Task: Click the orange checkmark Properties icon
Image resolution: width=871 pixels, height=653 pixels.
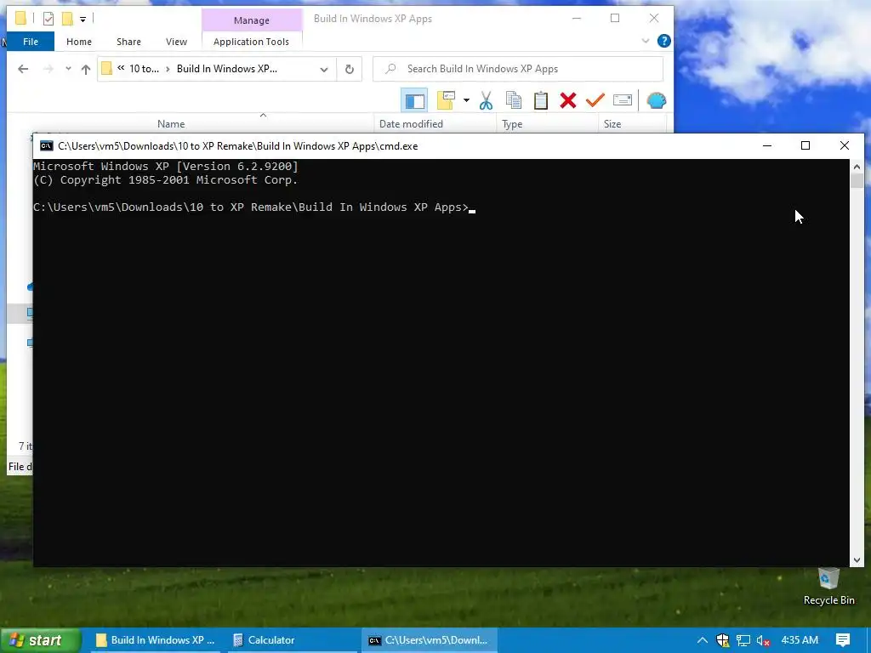Action: [x=595, y=100]
